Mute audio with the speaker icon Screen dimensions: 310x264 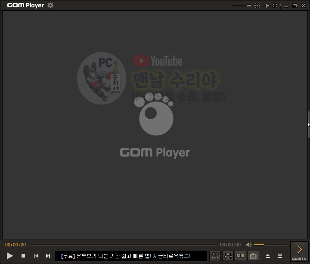point(248,245)
